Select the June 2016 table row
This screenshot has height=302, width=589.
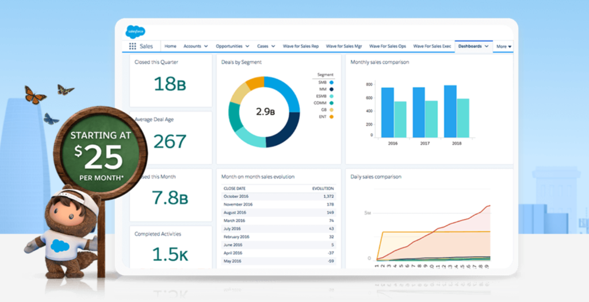click(x=278, y=245)
